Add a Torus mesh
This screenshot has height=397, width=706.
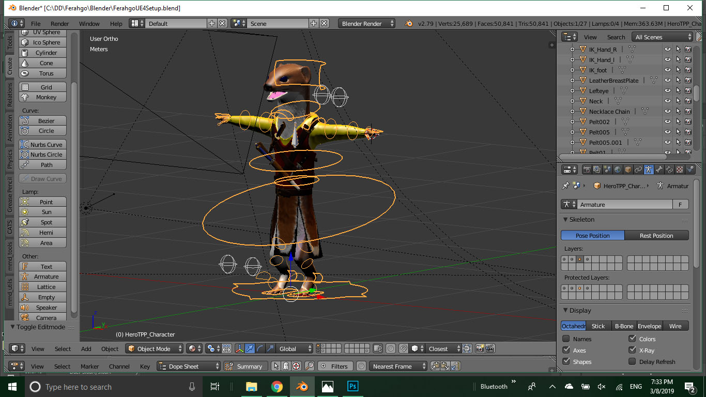43,73
